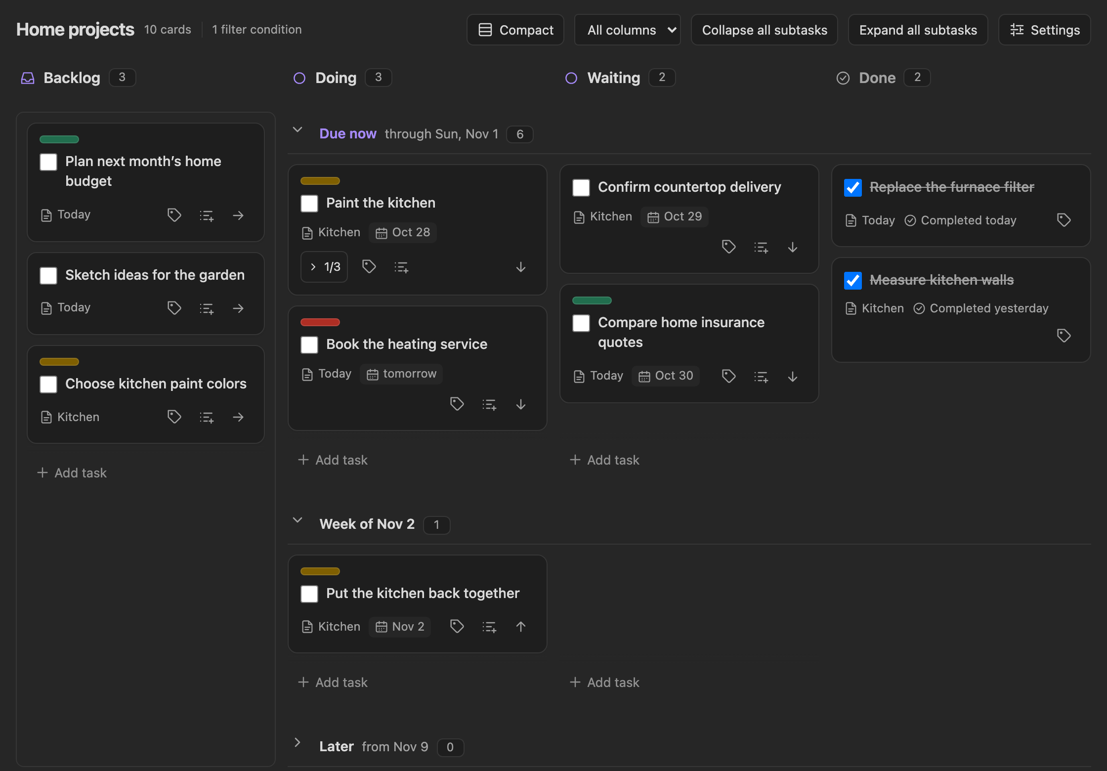This screenshot has width=1107, height=771.
Task: Click down arrow on Book the heating service
Action: [521, 404]
